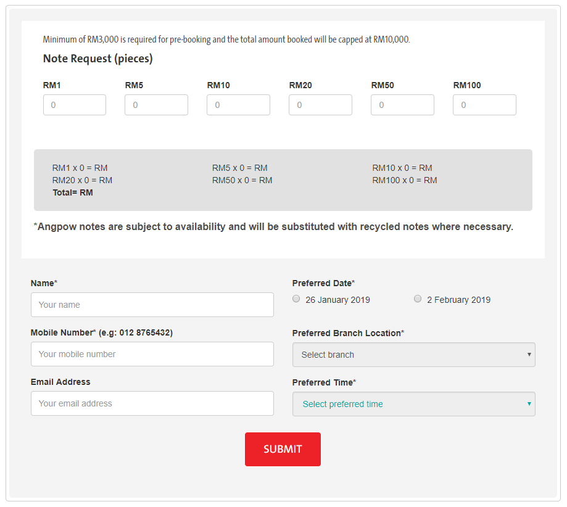Click the Angpow notes availability disclaimer
567x507 pixels.
[273, 226]
